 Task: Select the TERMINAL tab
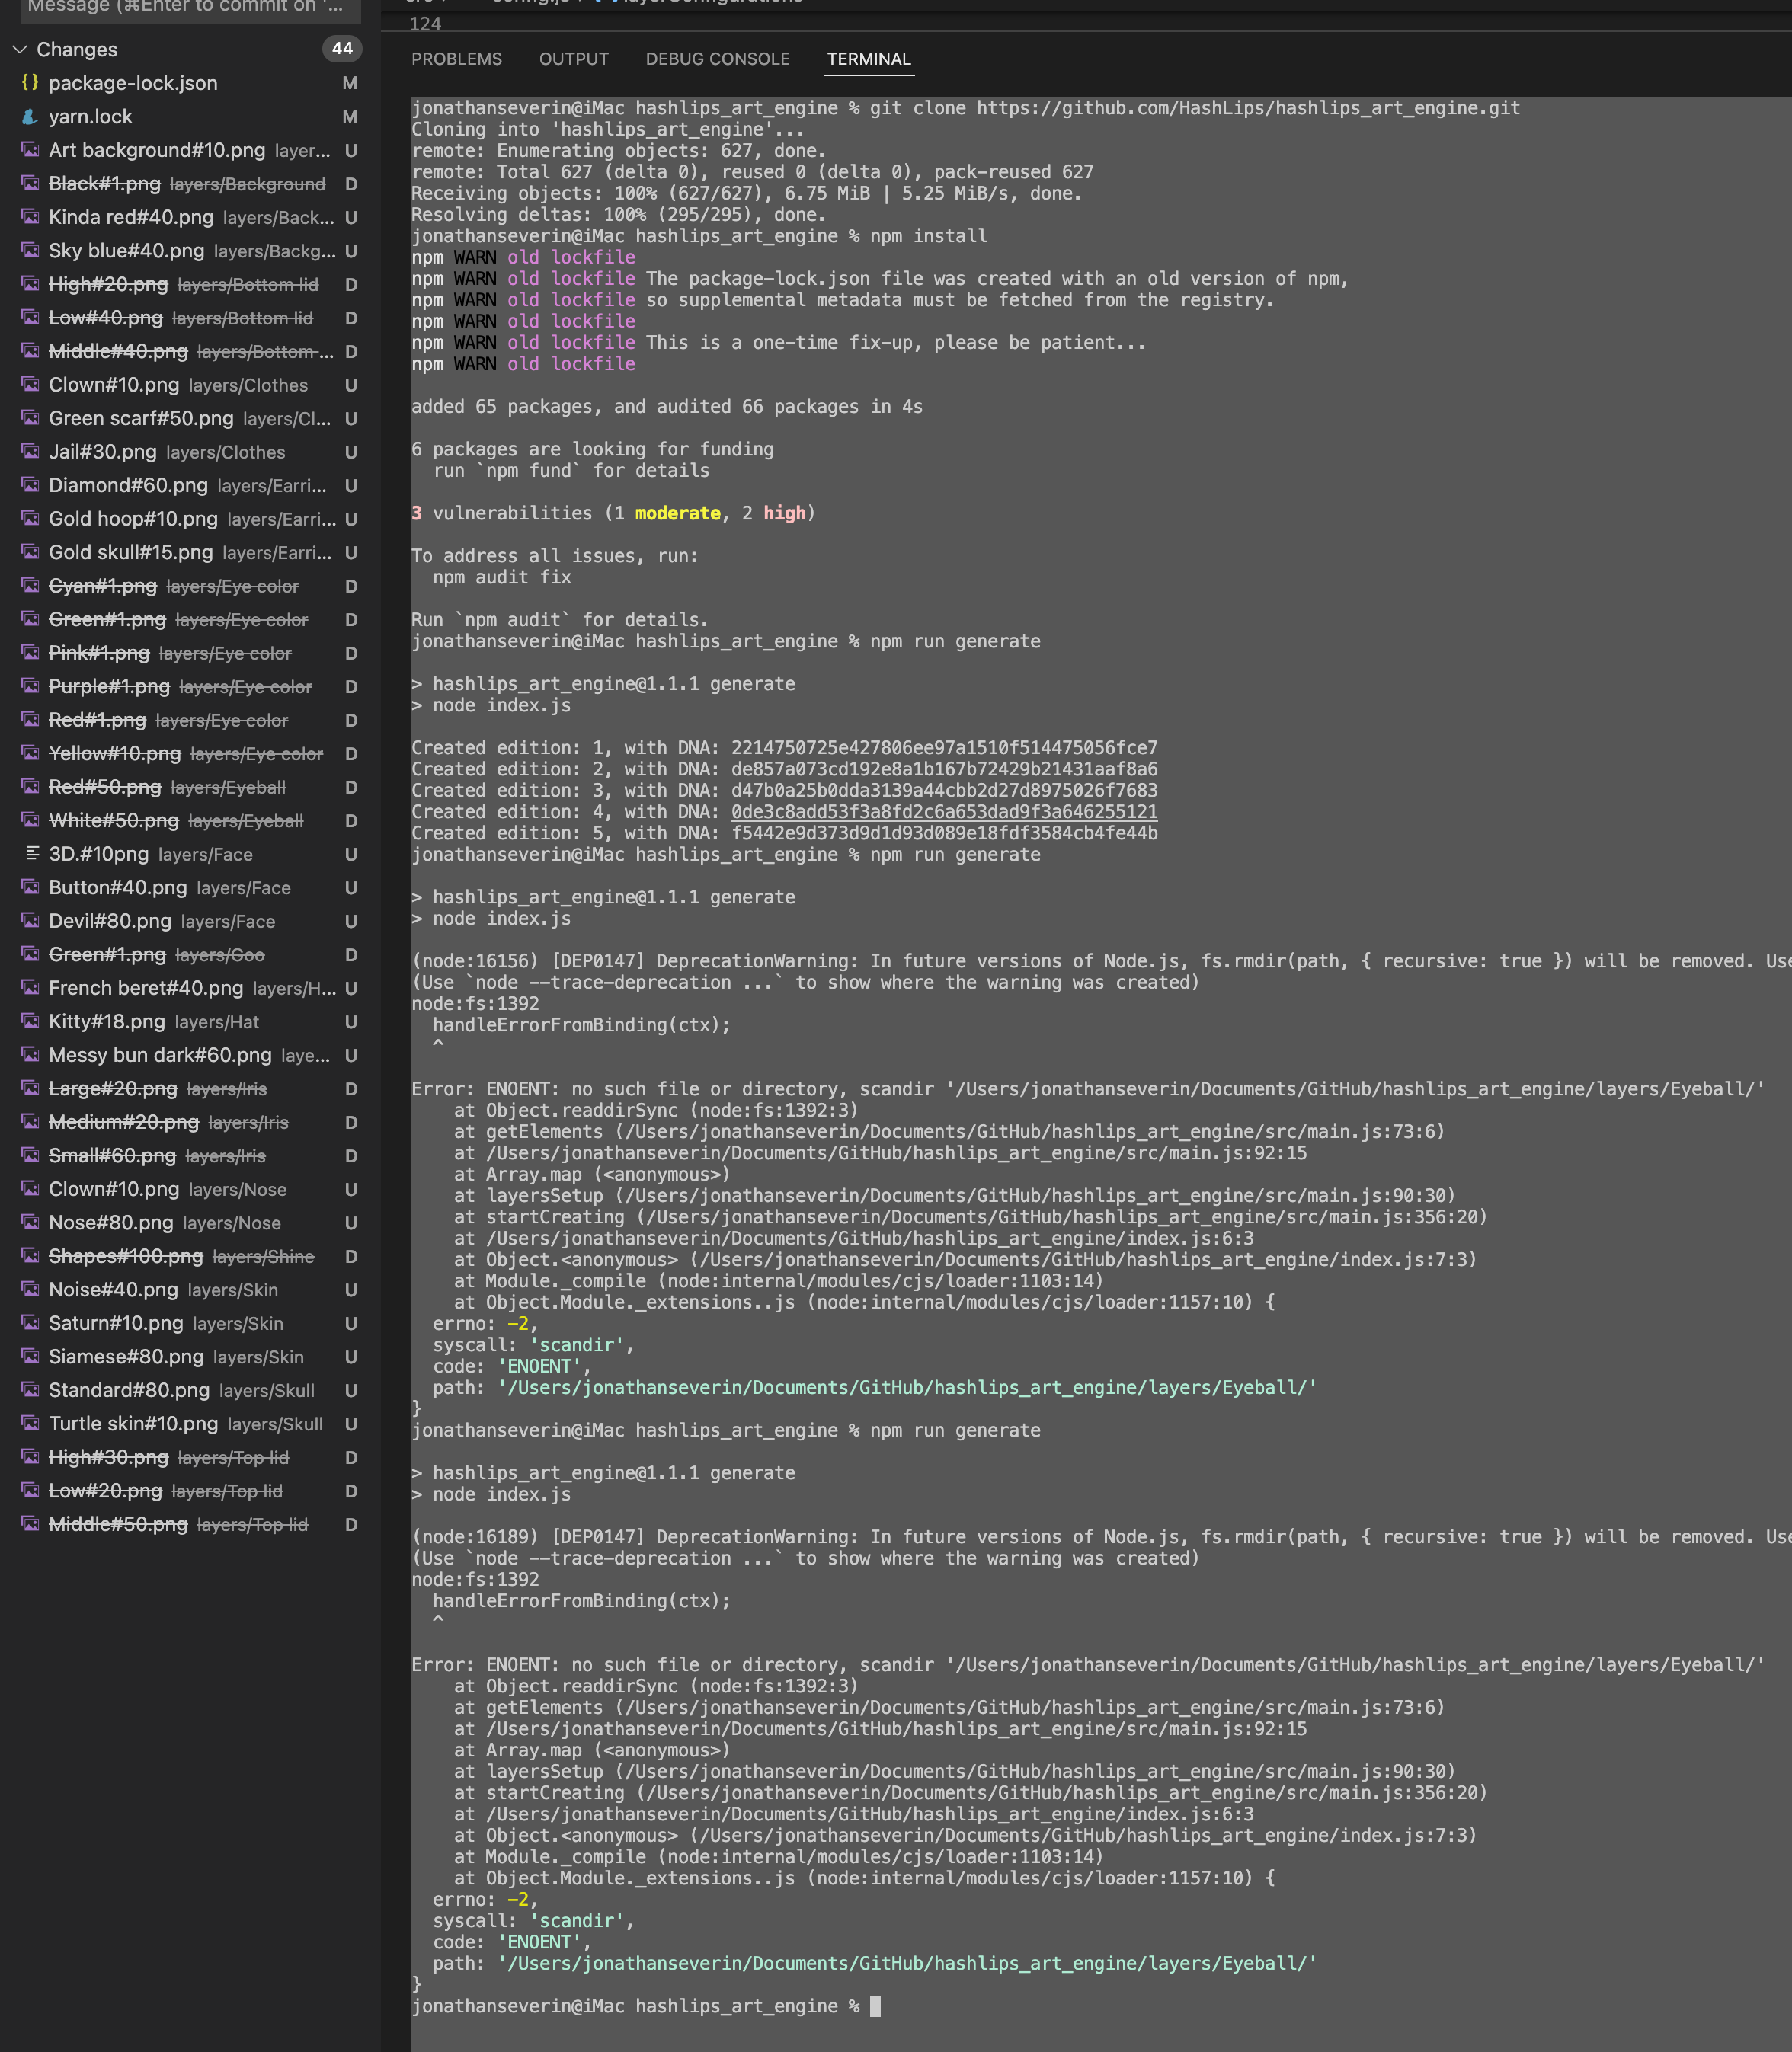coord(868,59)
